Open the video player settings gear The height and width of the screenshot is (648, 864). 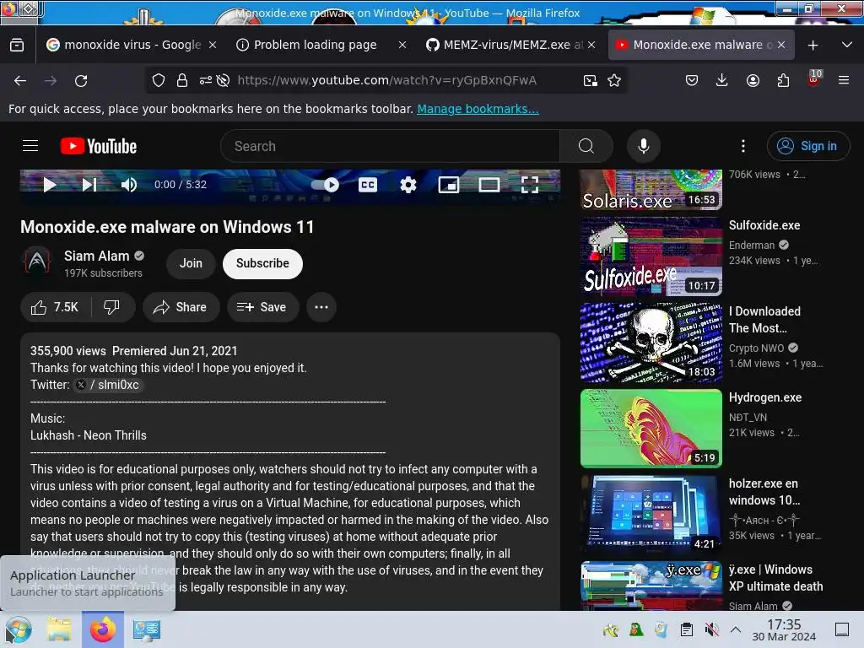click(x=408, y=185)
